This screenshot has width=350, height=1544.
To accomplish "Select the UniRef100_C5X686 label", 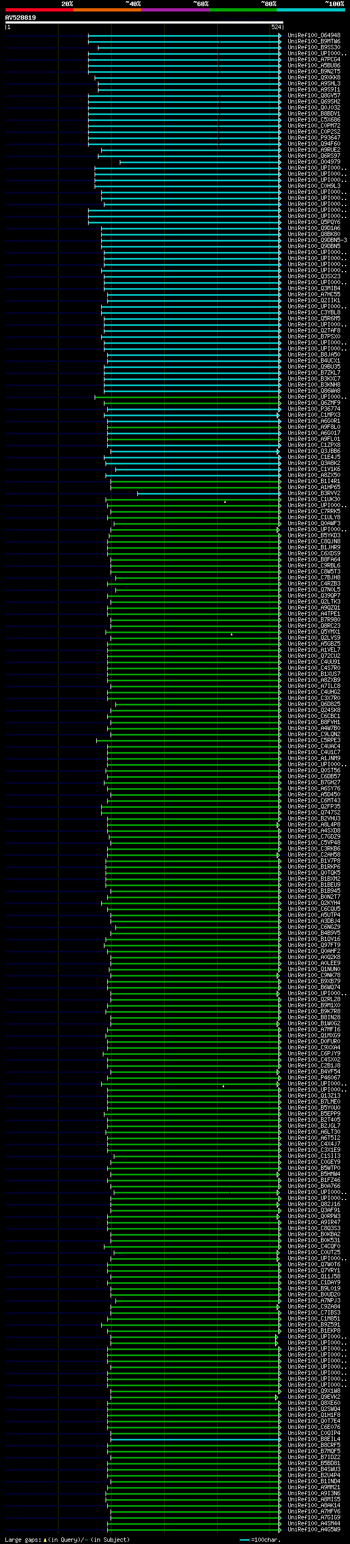I will 314,119.
